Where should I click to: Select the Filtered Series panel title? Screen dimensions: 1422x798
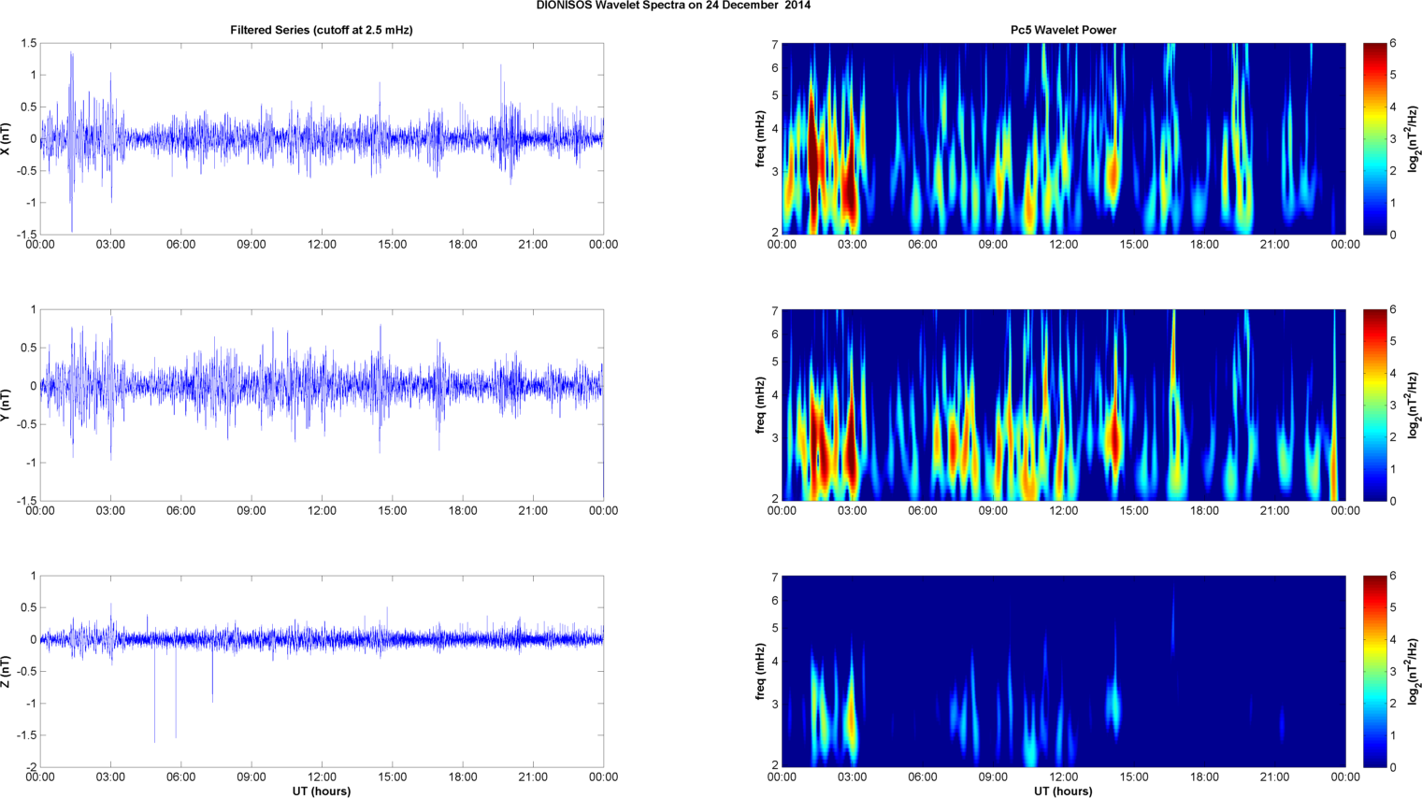321,30
